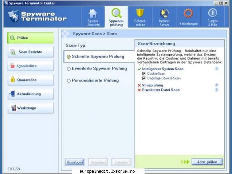Click green checkmark beside Inteligenter System-Scan
The height and width of the screenshot is (174, 232).
[x=139, y=69]
